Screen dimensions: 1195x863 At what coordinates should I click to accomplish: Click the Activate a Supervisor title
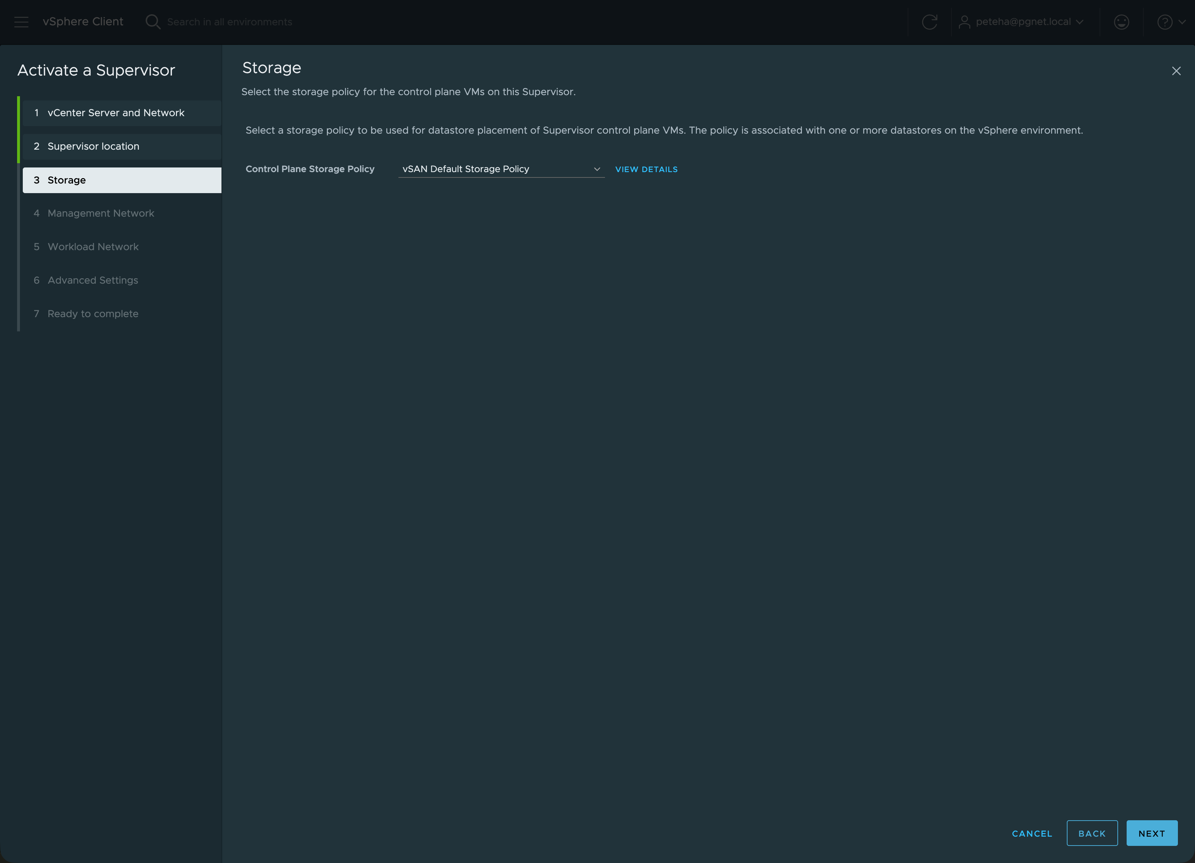(x=96, y=70)
